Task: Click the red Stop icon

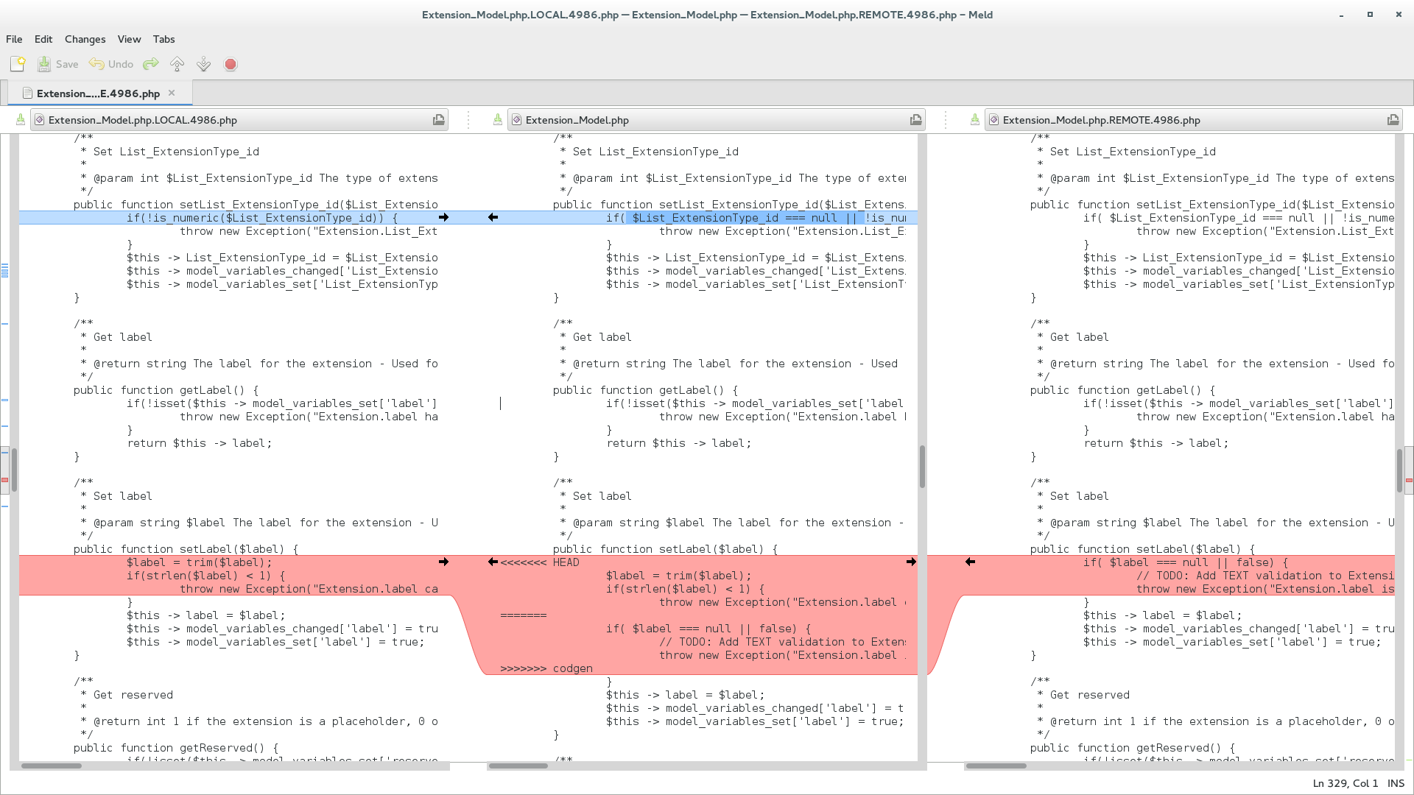Action: click(231, 64)
